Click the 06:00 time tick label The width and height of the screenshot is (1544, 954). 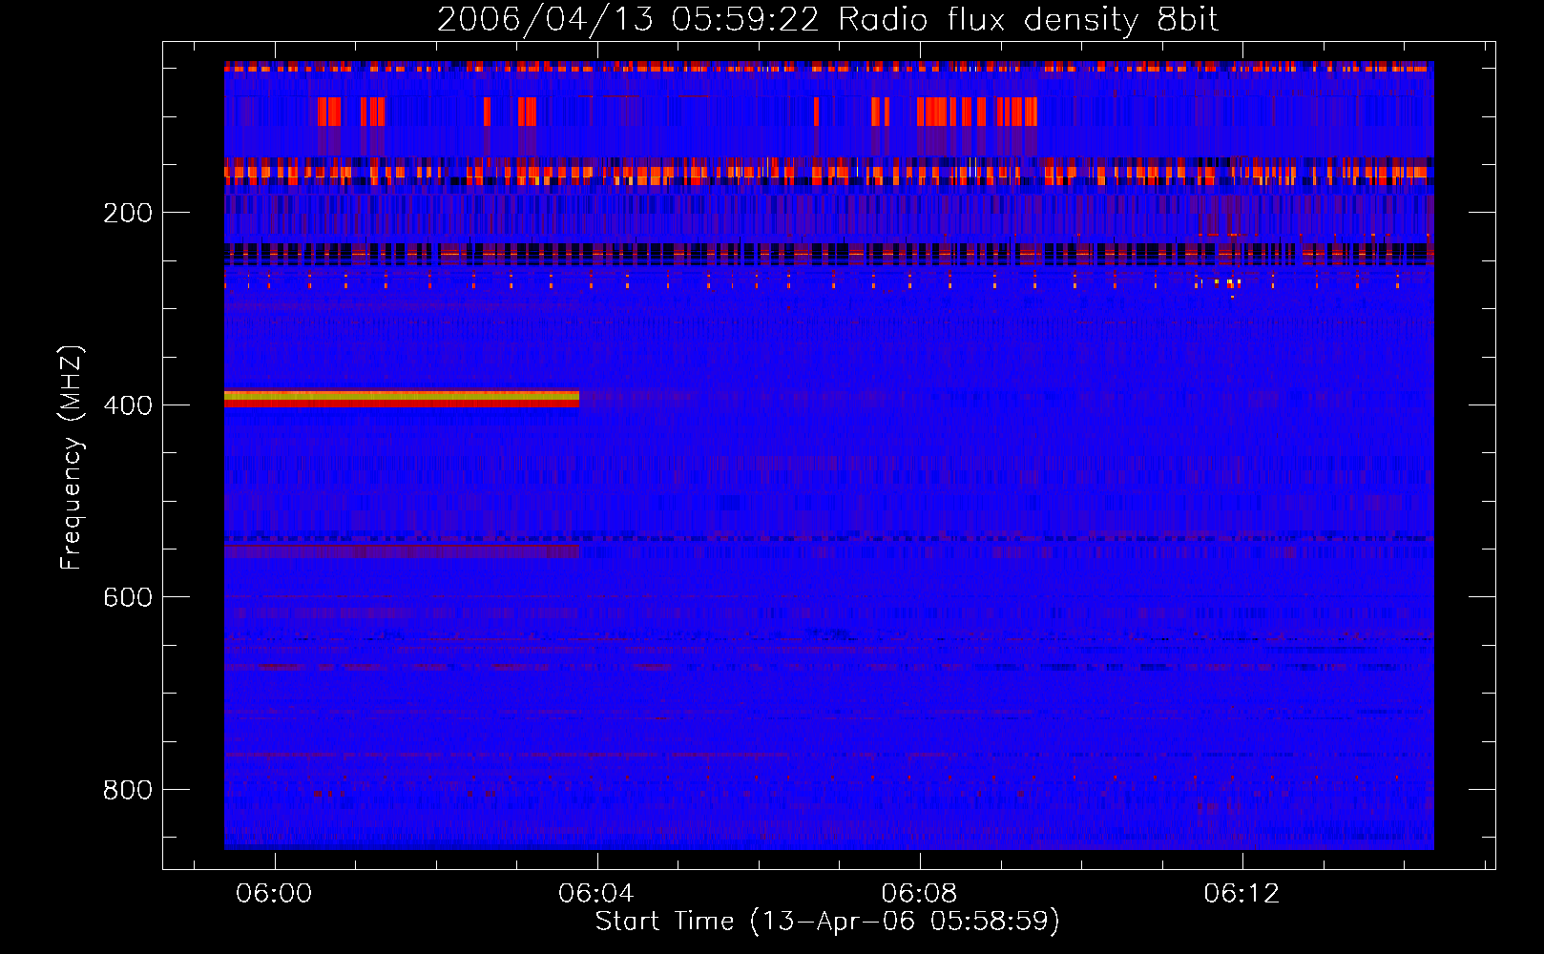pyautogui.click(x=275, y=894)
